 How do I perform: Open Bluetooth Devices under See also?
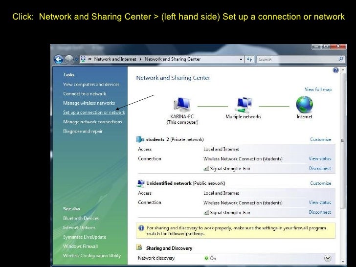click(81, 218)
